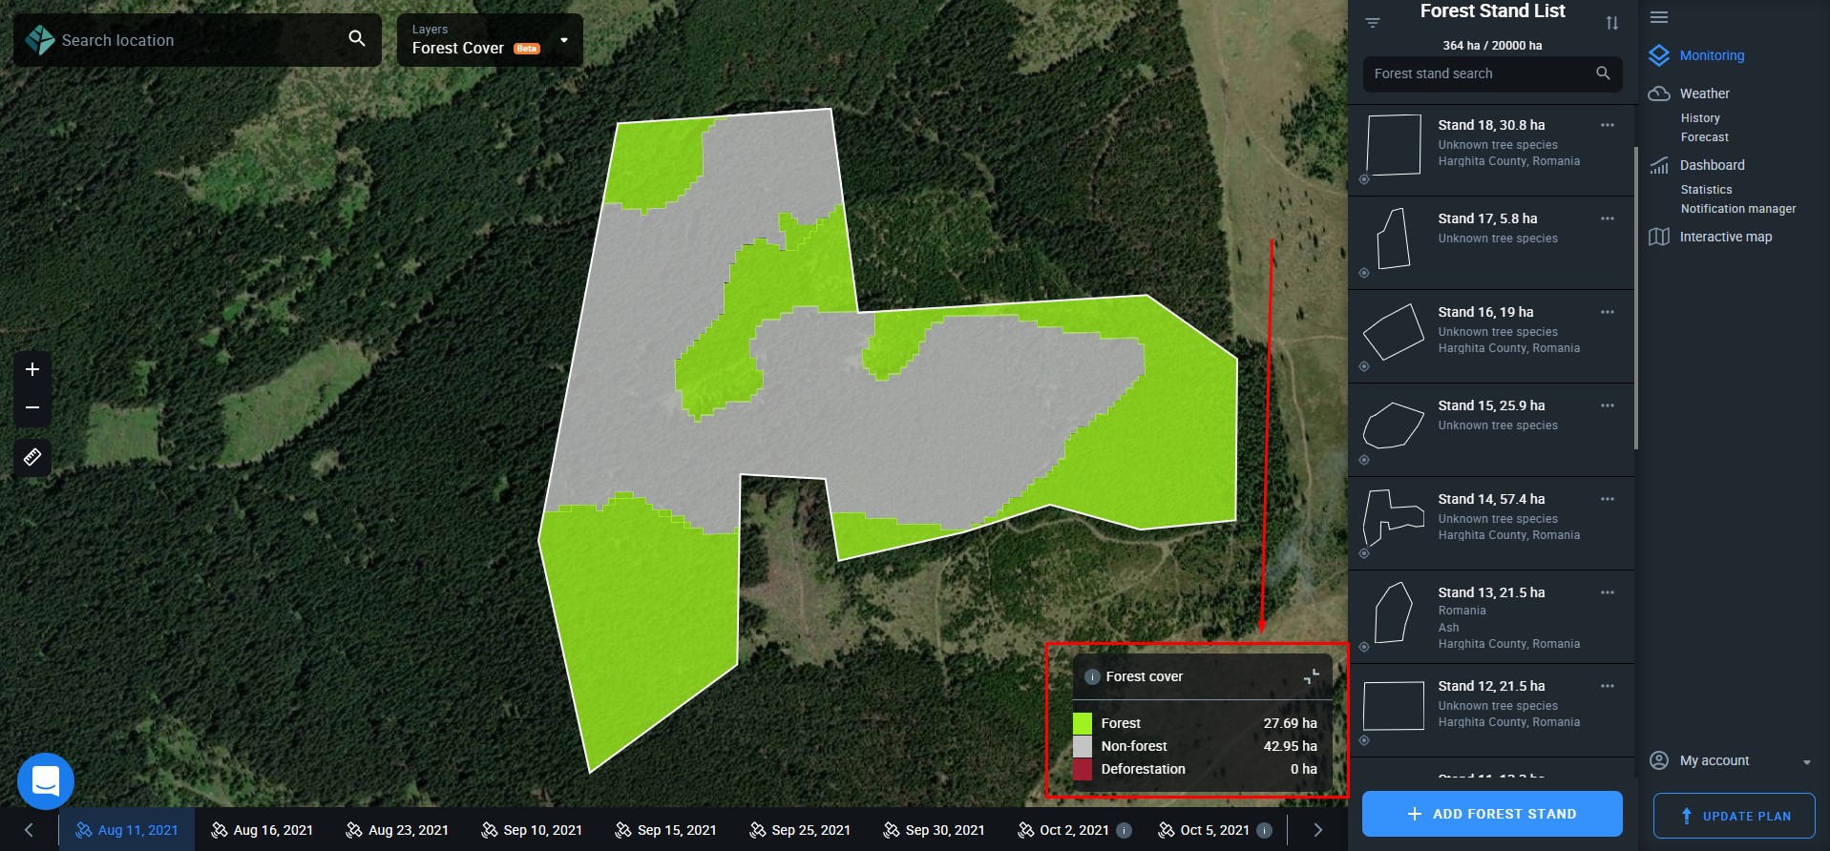Open options for Stand 14

[x=1608, y=499]
